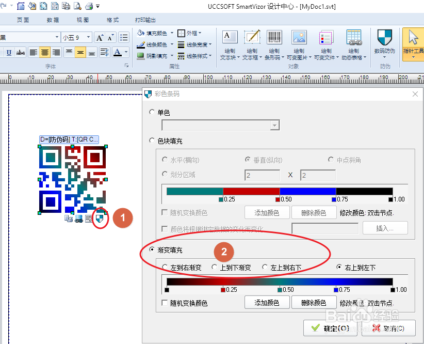Confirm dialog with 确定(O) button
The height and width of the screenshot is (344, 424).
(x=330, y=328)
